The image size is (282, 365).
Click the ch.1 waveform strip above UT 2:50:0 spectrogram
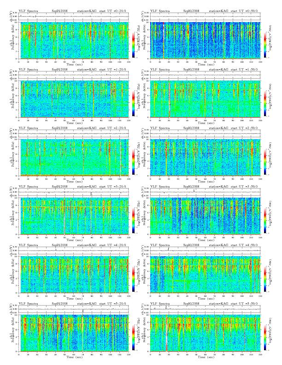tap(205, 134)
